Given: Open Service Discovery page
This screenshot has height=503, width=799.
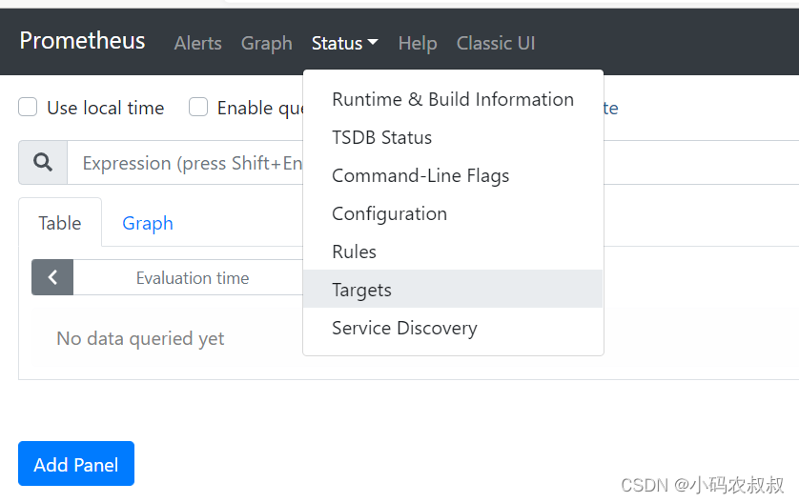Looking at the screenshot, I should tap(404, 328).
